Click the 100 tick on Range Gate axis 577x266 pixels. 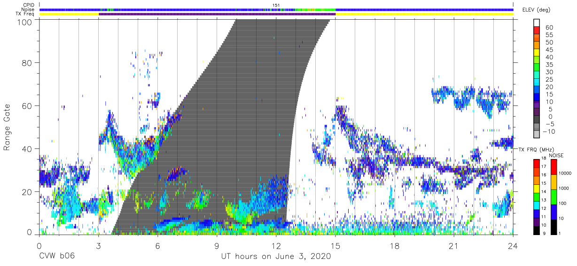coord(25,22)
